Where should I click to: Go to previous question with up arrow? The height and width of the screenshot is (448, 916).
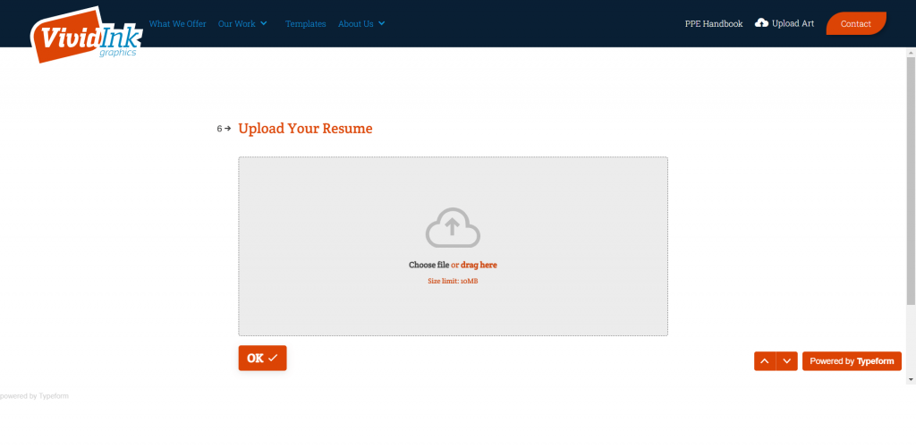[x=764, y=361]
